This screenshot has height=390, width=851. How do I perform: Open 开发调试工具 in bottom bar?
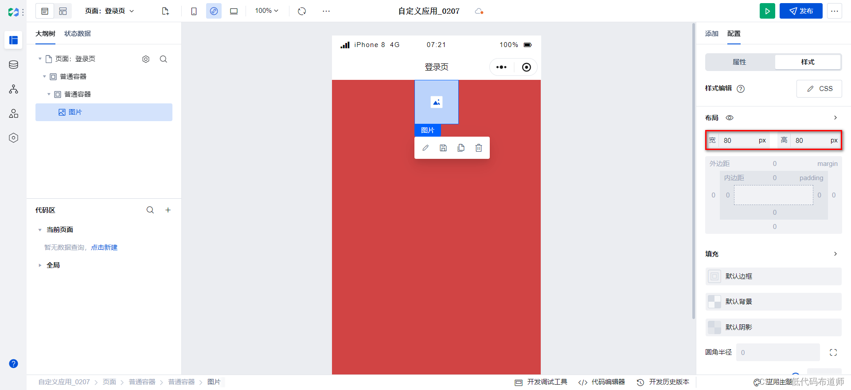[x=541, y=382]
